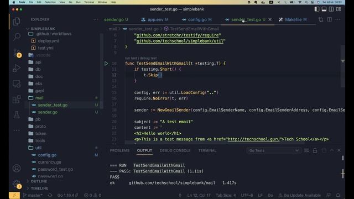Open sender.go in the mail folder

tap(48, 112)
